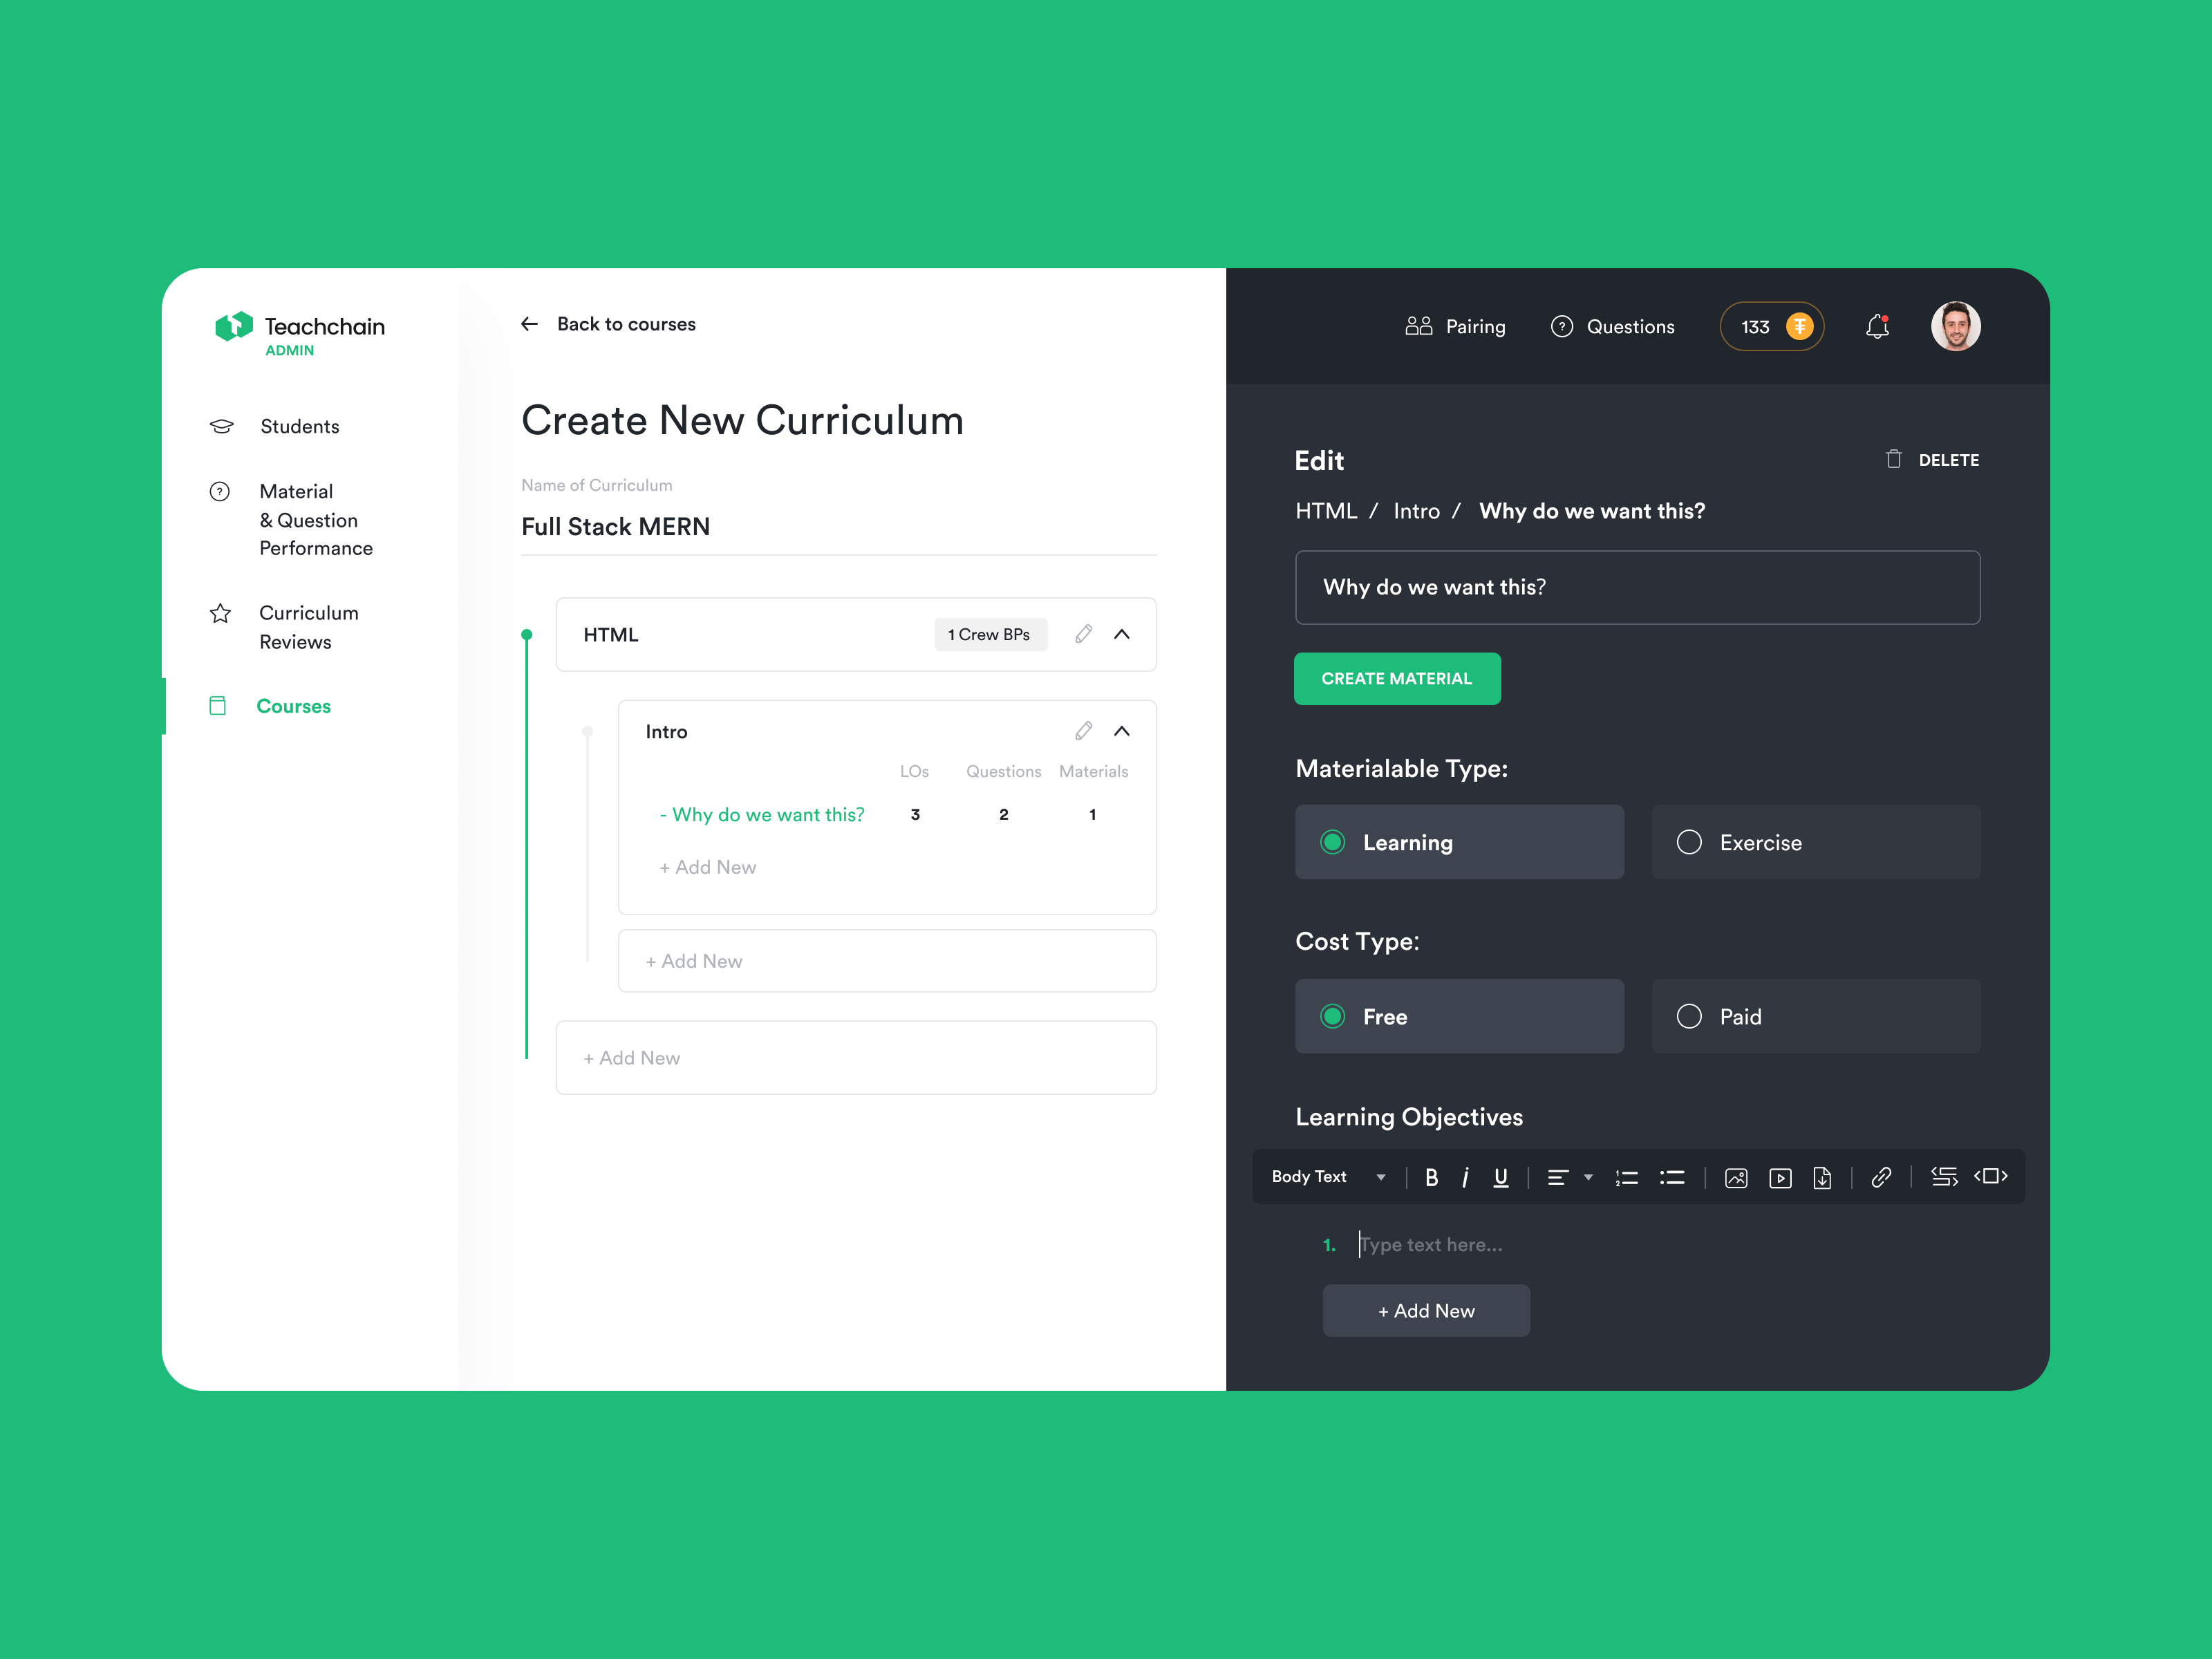
Task: Open Curriculum Reviews from the sidebar
Action: pyautogui.click(x=308, y=627)
